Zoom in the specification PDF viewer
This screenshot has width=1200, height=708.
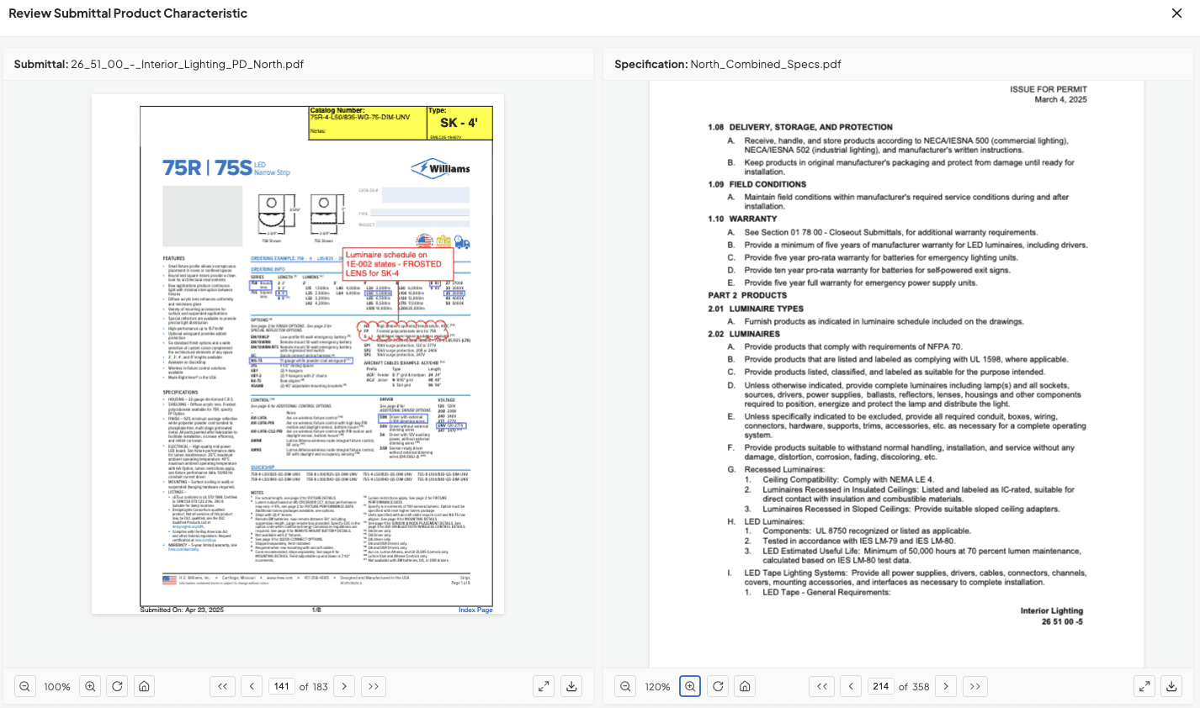[x=690, y=686]
